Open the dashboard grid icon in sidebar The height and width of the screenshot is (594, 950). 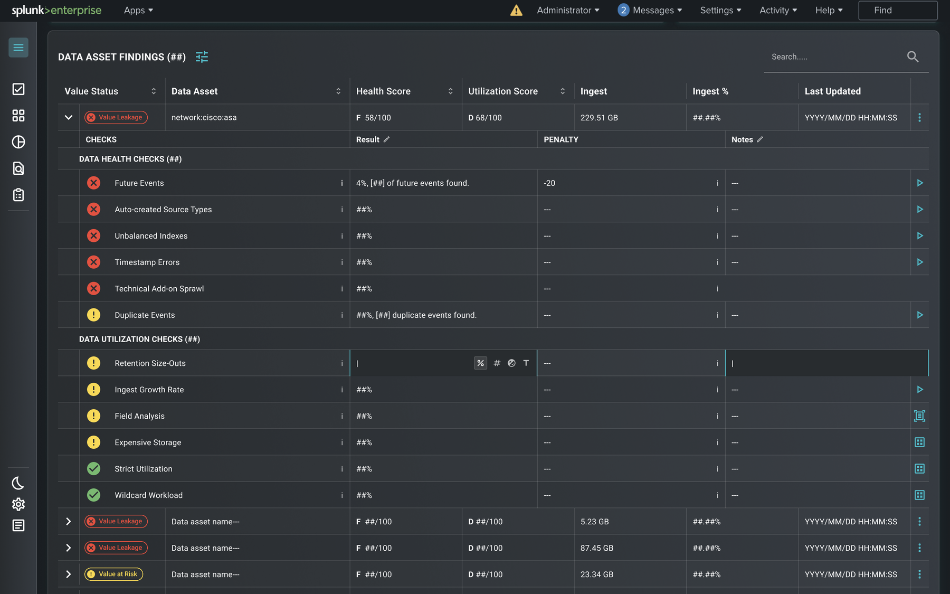(18, 116)
